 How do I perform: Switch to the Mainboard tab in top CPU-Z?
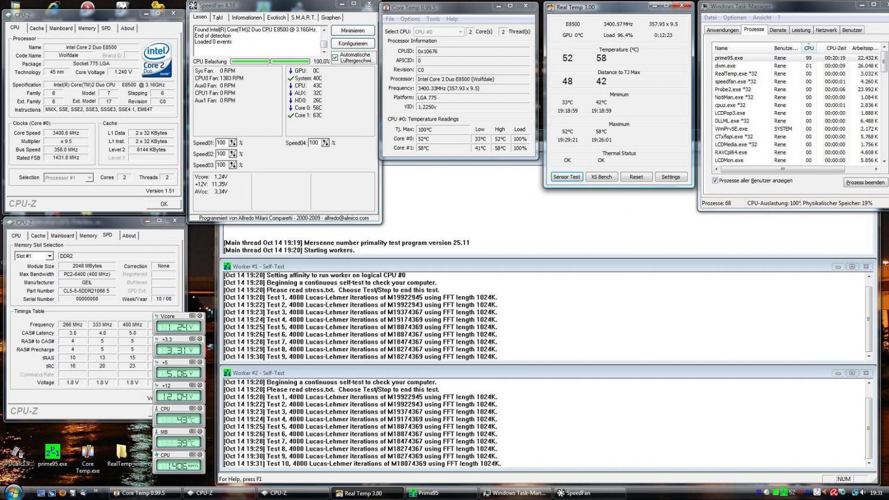pyautogui.click(x=61, y=29)
